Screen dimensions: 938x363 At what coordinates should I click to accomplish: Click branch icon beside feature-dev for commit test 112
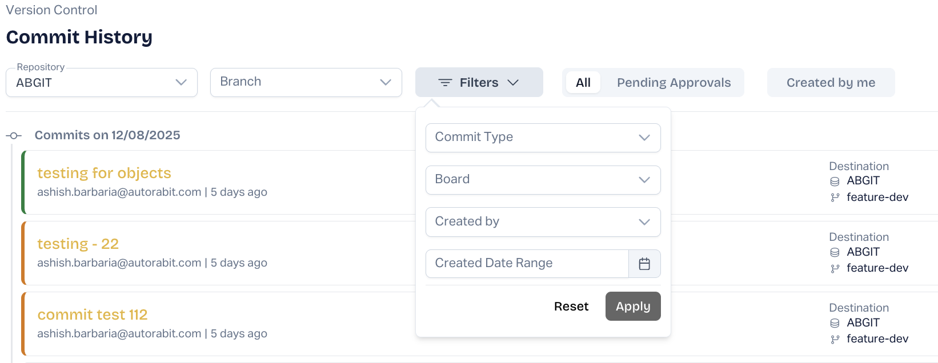[835, 339]
